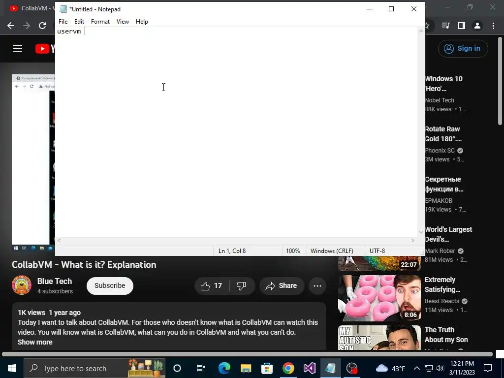This screenshot has height=378, width=504.
Task: Click the Ln 1, Col 8 status
Action: [x=232, y=251]
